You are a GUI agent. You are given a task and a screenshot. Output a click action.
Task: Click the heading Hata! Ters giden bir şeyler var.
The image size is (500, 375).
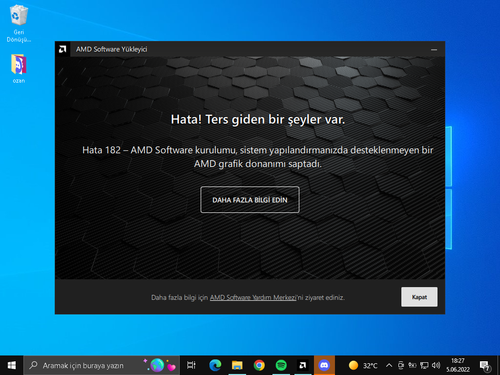click(258, 119)
